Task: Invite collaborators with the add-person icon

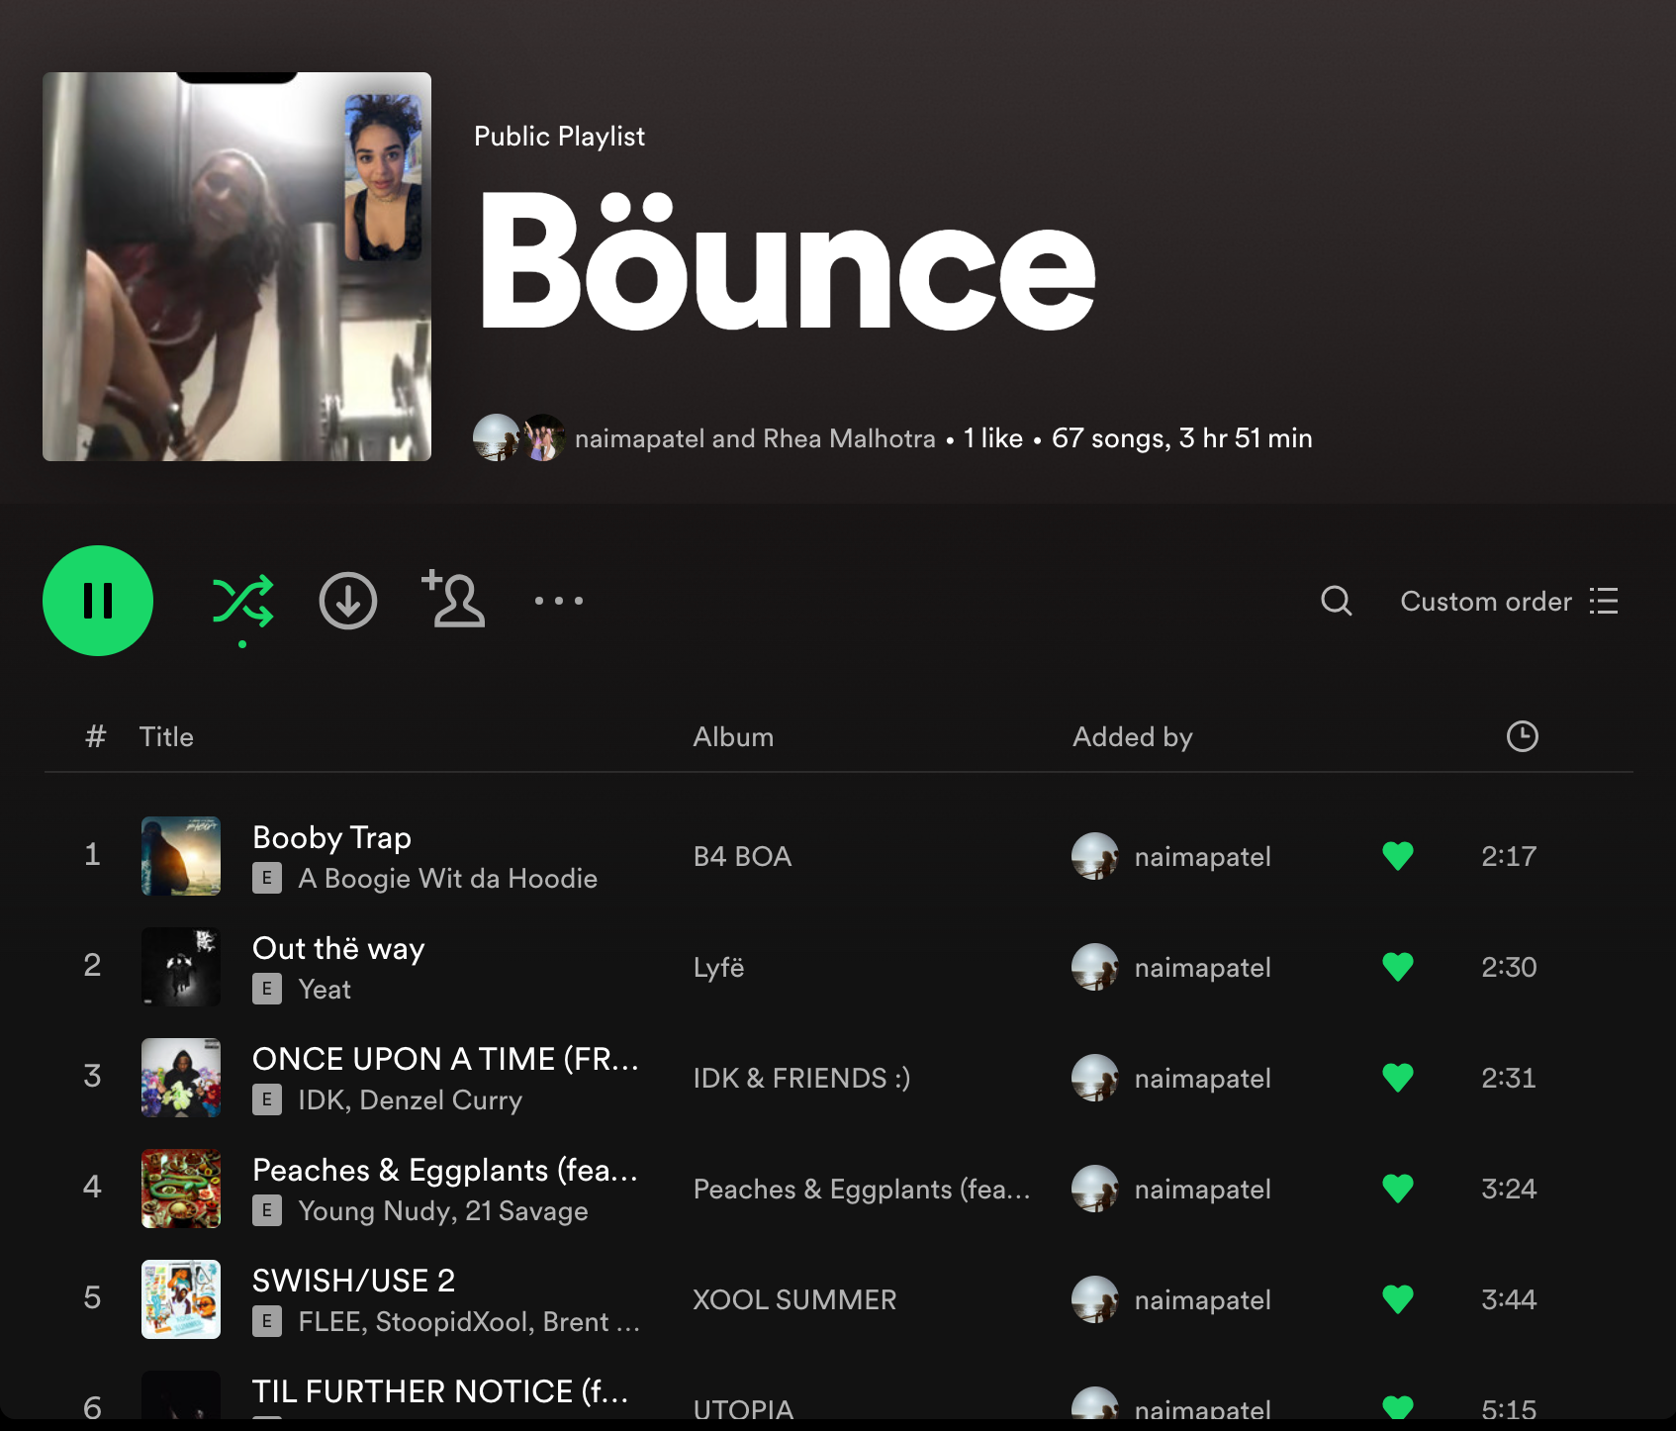Action: 454,599
